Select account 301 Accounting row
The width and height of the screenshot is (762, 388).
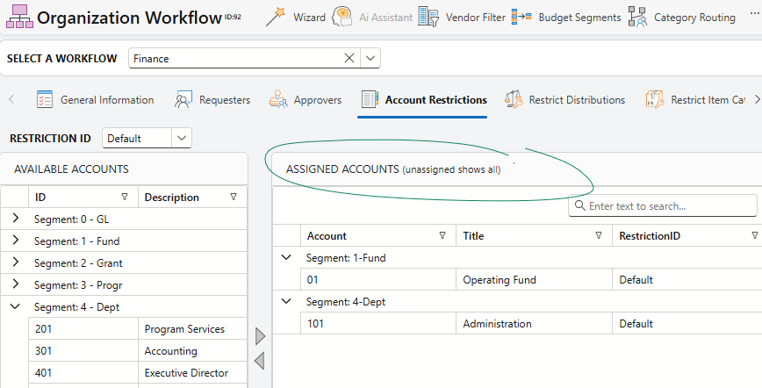[138, 350]
